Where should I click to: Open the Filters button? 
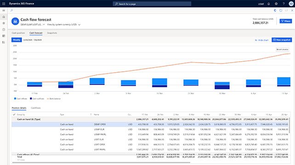click(x=286, y=21)
